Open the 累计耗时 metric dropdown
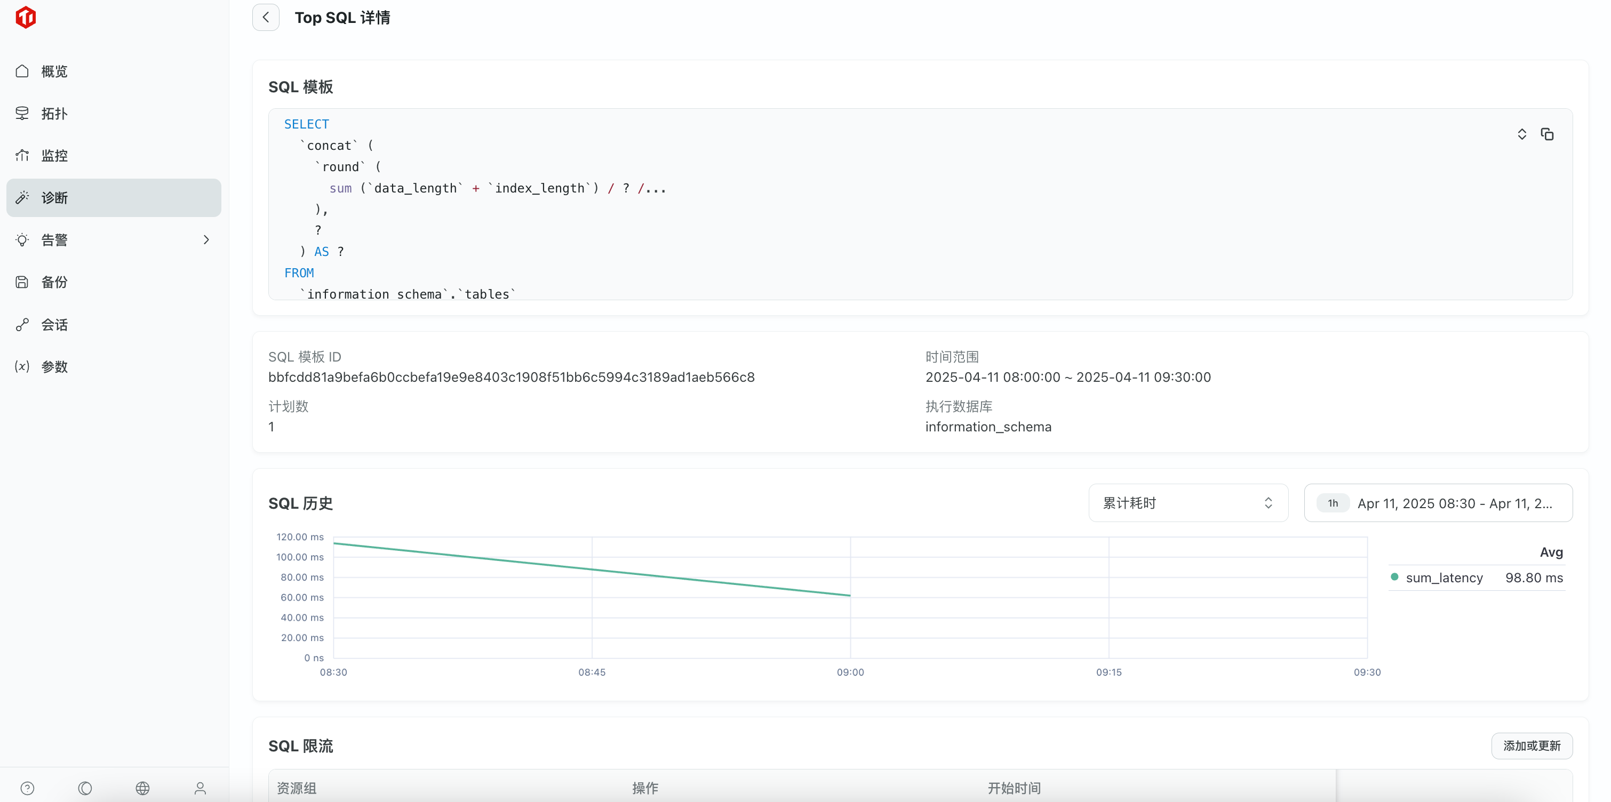The height and width of the screenshot is (802, 1611). pos(1188,502)
